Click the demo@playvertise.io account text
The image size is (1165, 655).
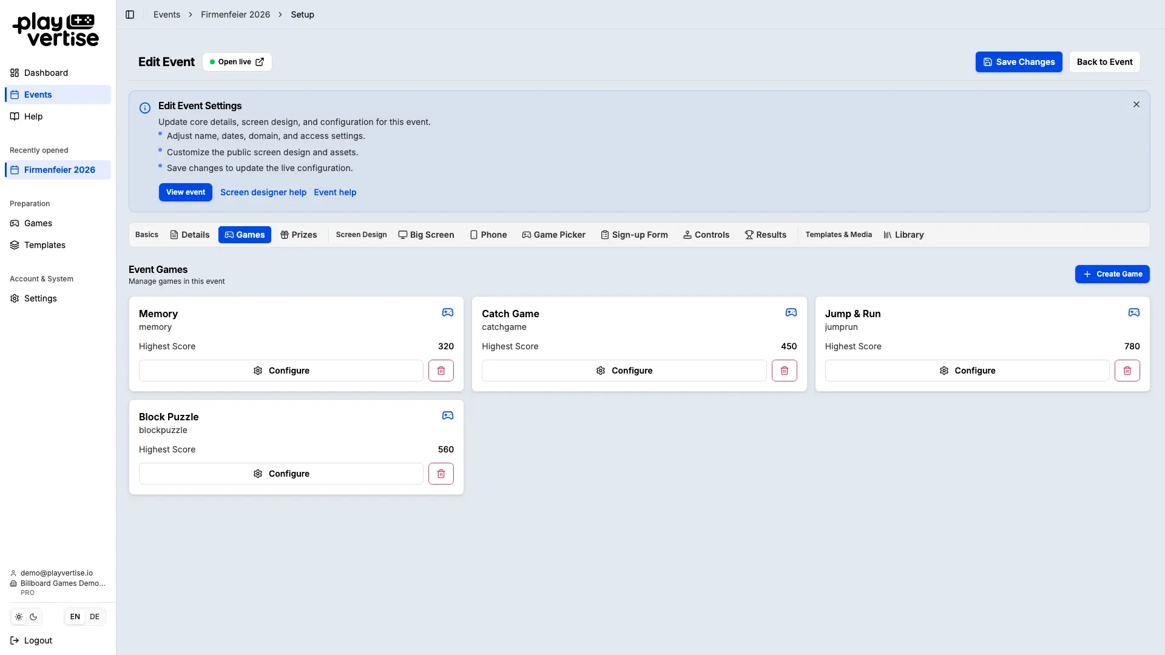point(56,573)
